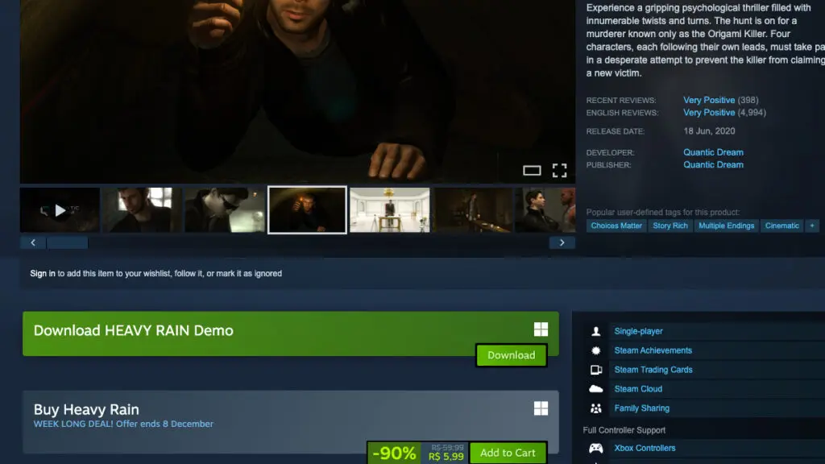Screen dimensions: 825x464
Task: Click the thumbnail carousel scrollbar
Action: pos(68,242)
